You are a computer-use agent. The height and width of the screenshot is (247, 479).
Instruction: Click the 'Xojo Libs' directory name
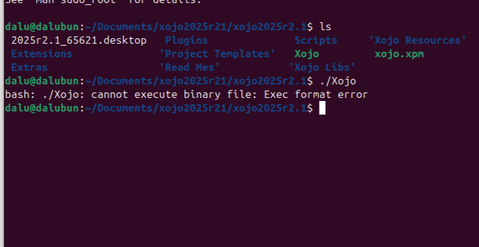[x=322, y=67]
